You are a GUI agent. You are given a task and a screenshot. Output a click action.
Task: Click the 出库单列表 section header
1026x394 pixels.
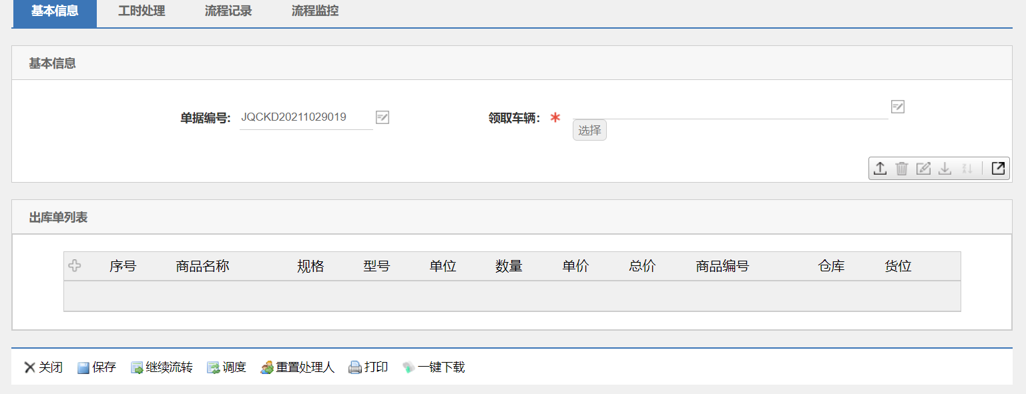[512, 217]
